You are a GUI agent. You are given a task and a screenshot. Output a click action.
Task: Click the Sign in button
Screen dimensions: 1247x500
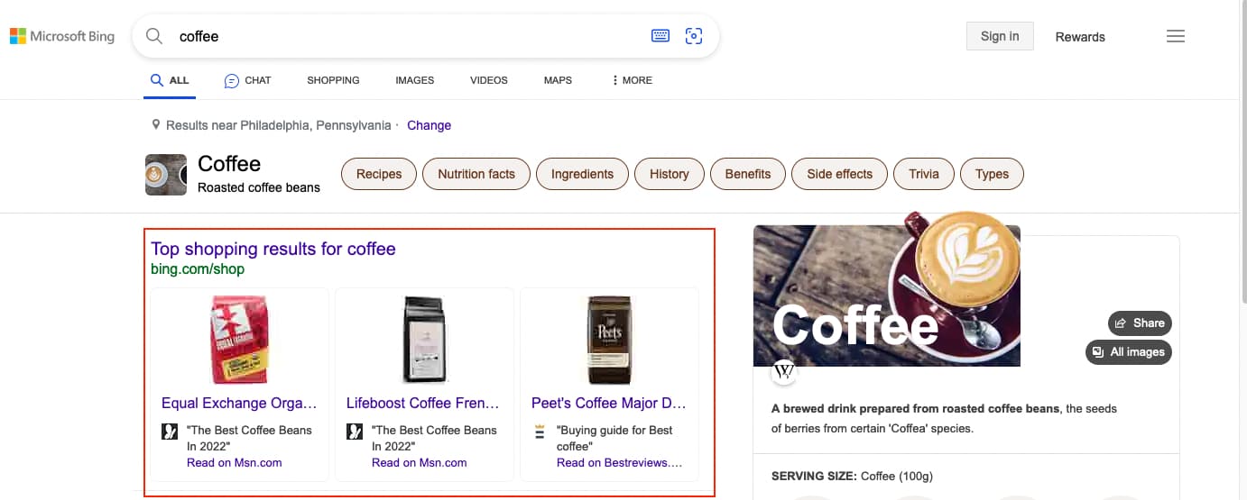(1000, 36)
